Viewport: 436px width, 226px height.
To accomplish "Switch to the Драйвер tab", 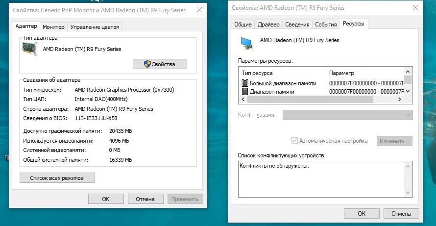I will [268, 25].
